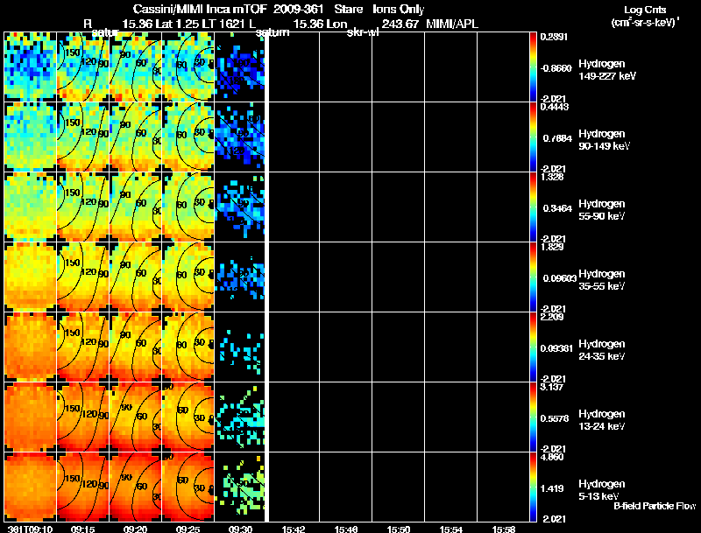Screen dimensions: 701x533
Task: Click the '09:25' time axis label
Action: click(x=188, y=529)
